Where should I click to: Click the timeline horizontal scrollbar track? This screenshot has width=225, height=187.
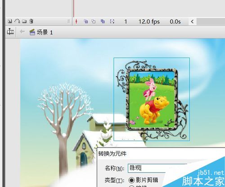coord(211,22)
